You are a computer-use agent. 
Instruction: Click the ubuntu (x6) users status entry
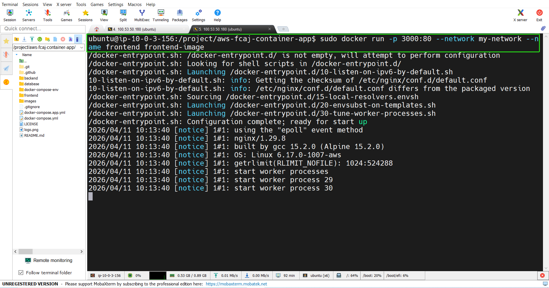(316, 275)
